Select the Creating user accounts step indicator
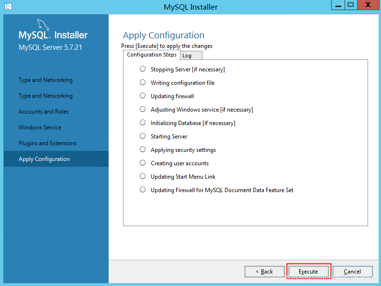This screenshot has width=381, height=286. [x=143, y=162]
